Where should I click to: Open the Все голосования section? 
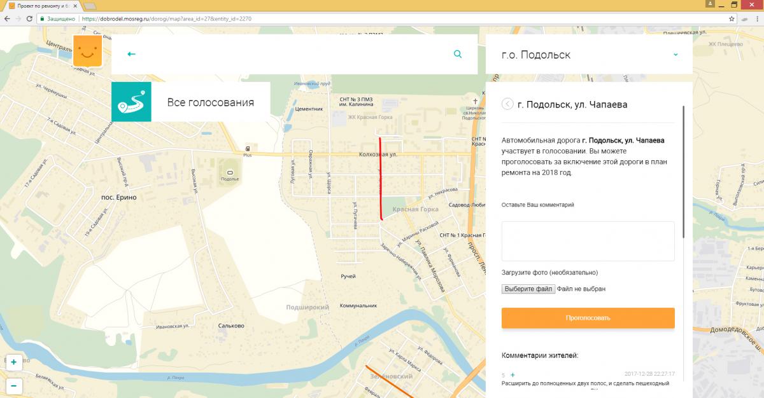210,102
